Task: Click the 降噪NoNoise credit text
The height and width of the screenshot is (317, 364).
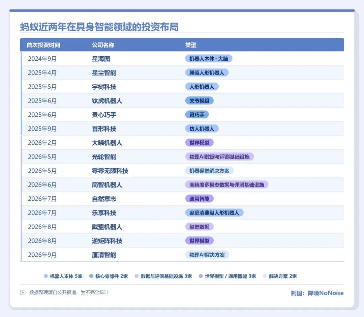Action: (326, 293)
